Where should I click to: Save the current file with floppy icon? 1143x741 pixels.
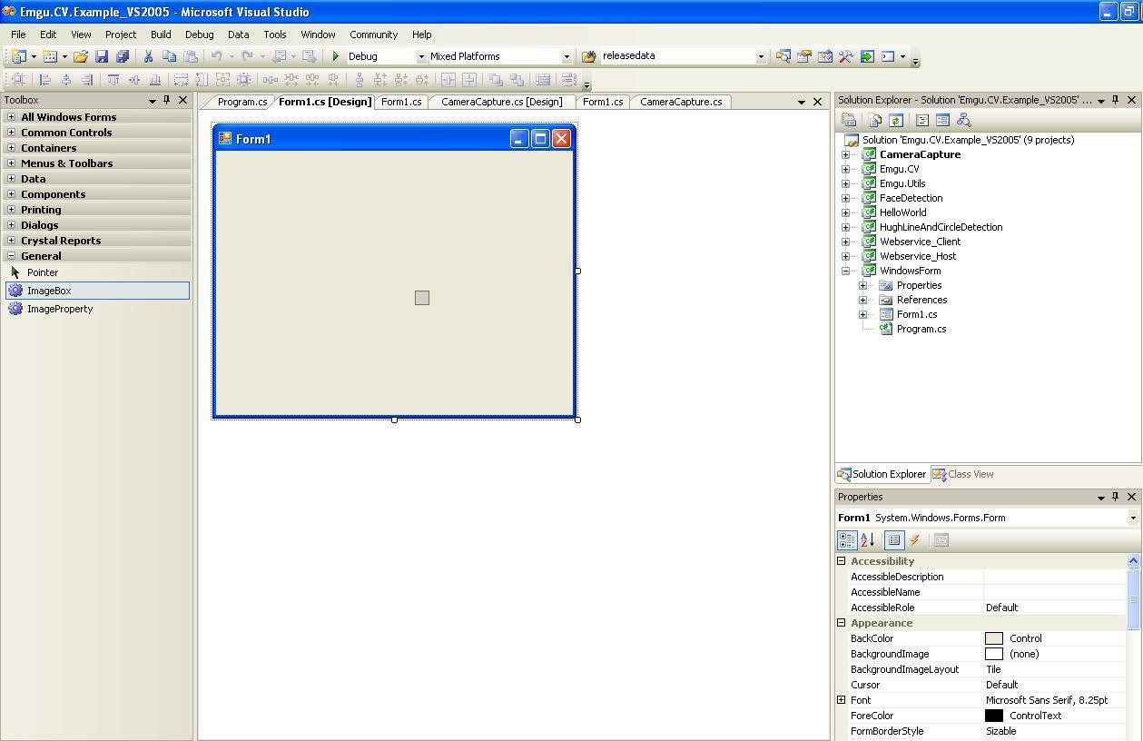(x=102, y=56)
